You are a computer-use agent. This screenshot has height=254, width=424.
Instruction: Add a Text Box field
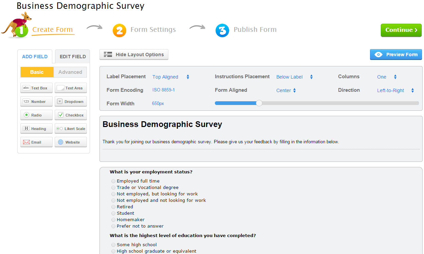(36, 88)
